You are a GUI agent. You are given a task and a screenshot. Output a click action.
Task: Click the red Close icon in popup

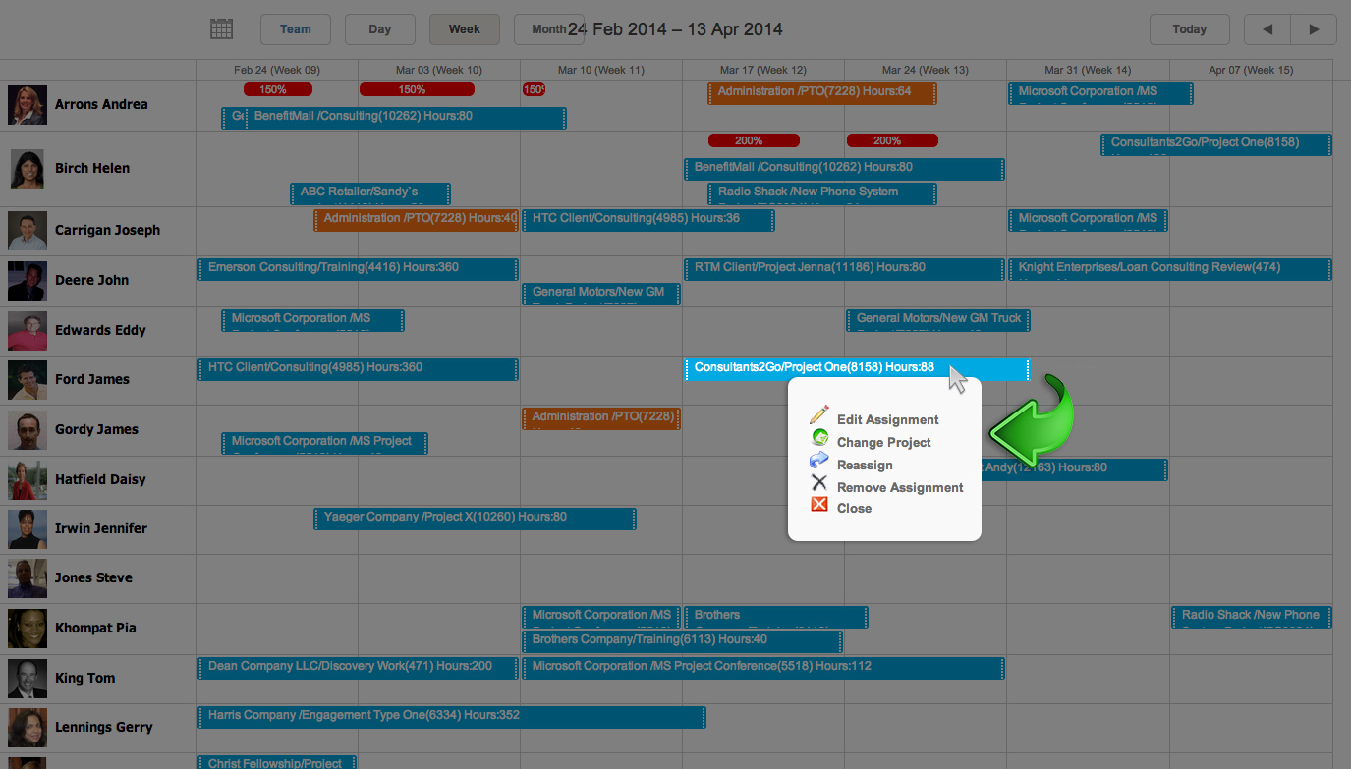click(818, 506)
